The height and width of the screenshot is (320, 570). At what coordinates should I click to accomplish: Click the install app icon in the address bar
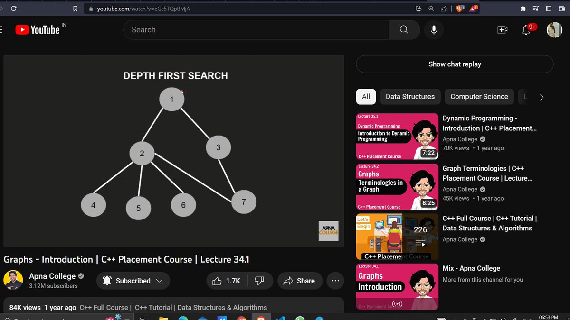418,9
